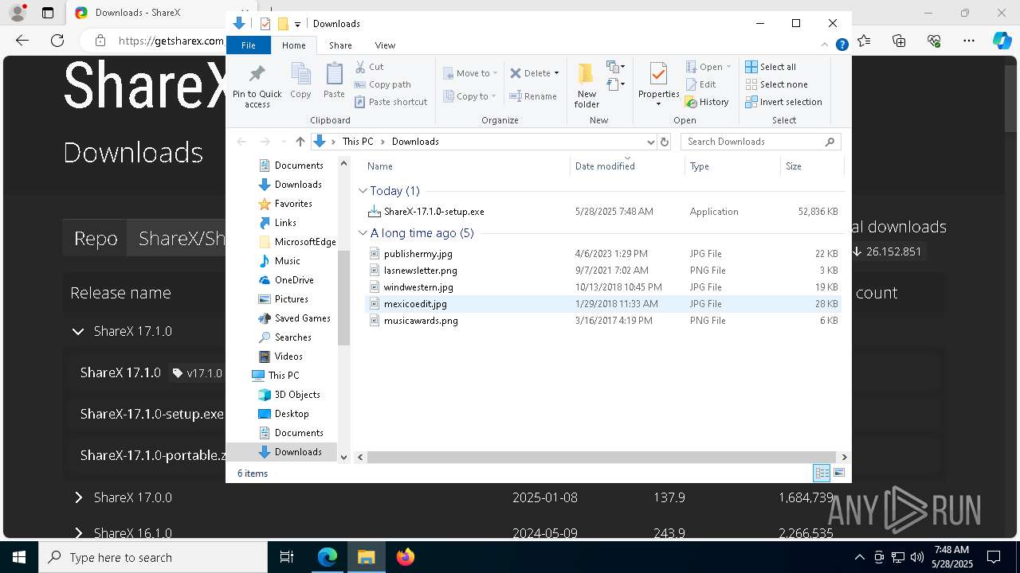
Task: Click the Paste ribbon icon
Action: tap(334, 80)
